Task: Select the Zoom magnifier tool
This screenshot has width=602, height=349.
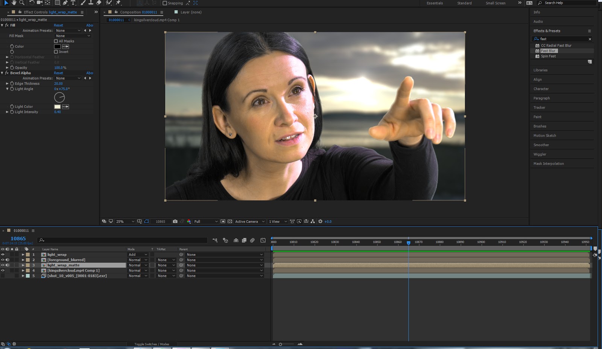Action: pyautogui.click(x=22, y=3)
